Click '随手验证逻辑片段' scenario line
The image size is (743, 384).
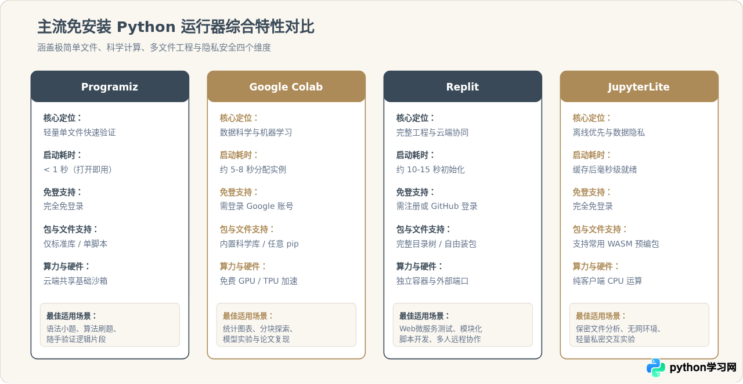pos(77,339)
